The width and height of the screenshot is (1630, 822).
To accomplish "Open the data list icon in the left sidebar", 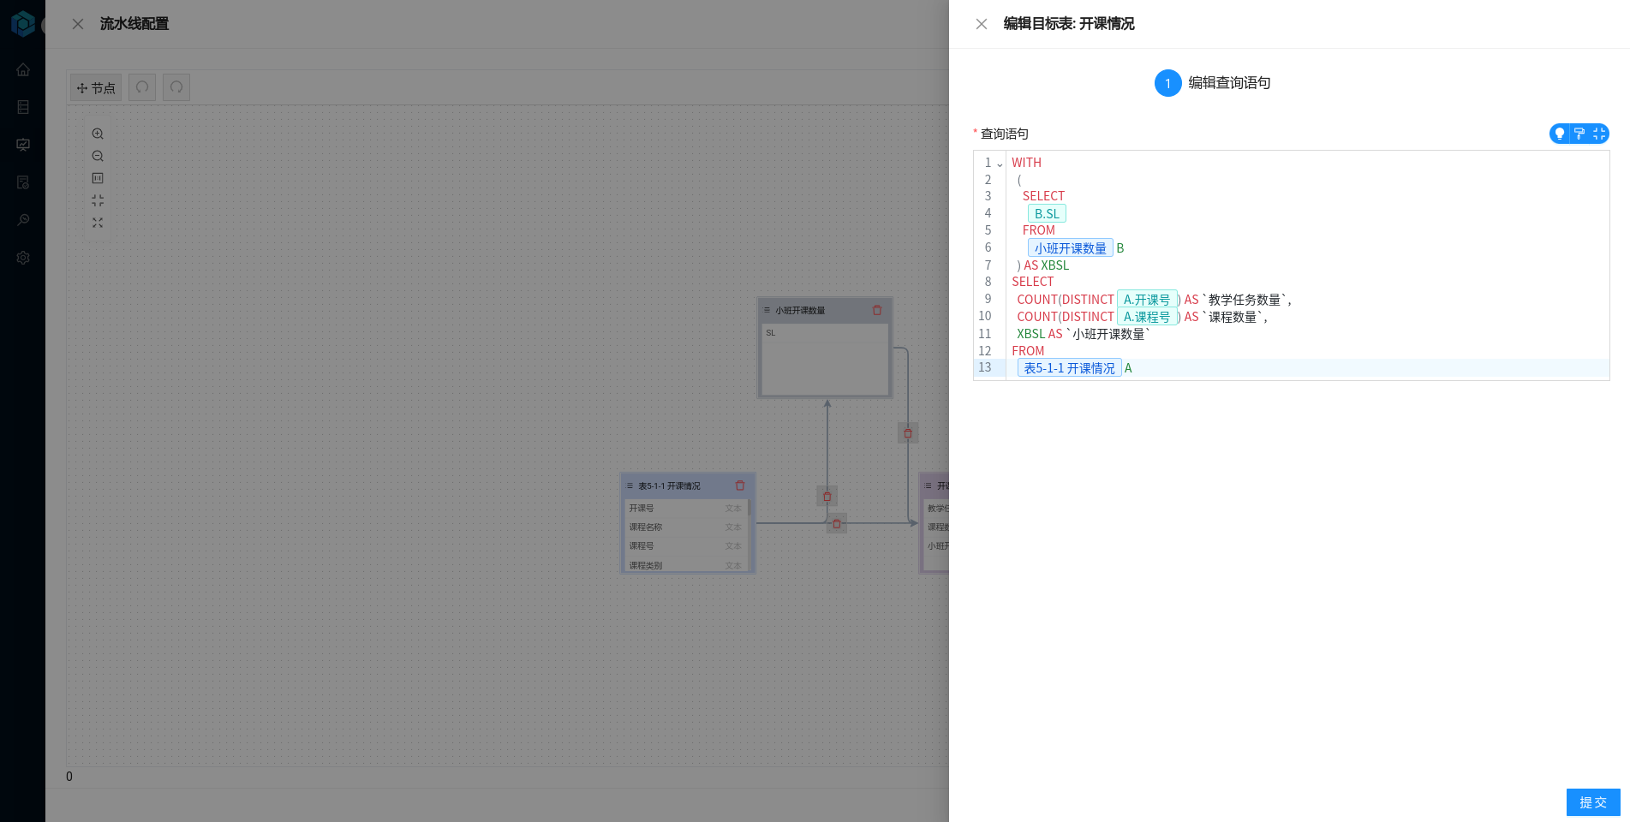I will (23, 107).
